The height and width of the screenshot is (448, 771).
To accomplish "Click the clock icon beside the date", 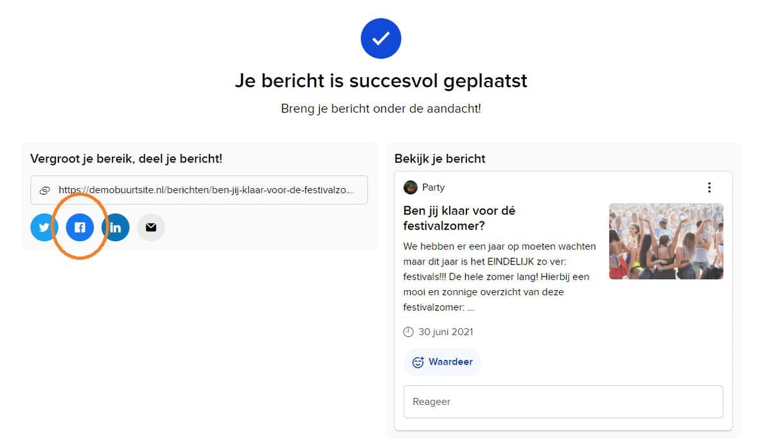I will (x=409, y=332).
